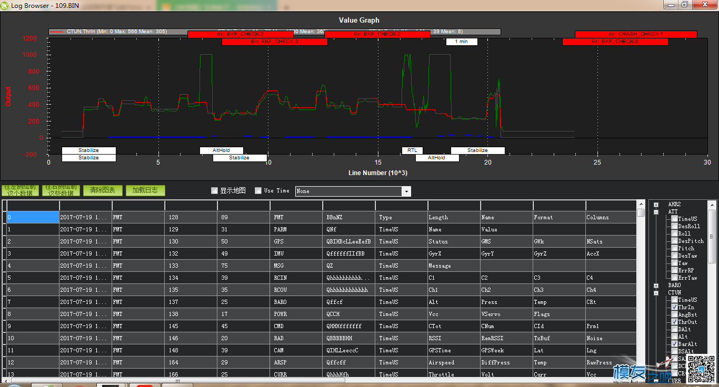This screenshot has height=387, width=719.
Task: Check ErrYaw under ATT
Action: tap(674, 278)
